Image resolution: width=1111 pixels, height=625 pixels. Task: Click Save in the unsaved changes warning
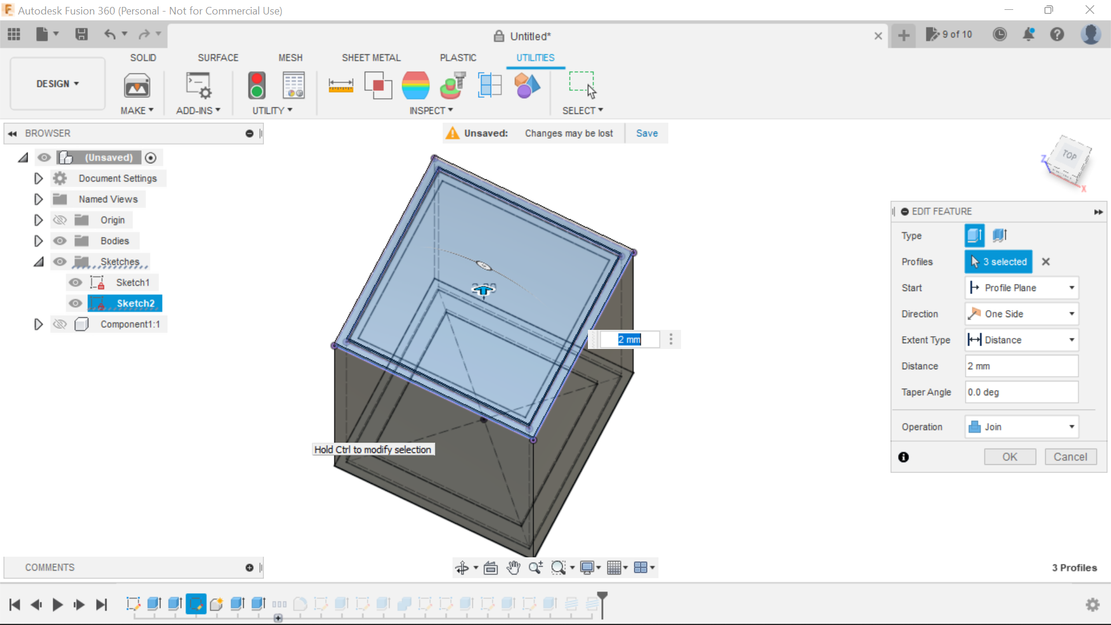tap(646, 133)
